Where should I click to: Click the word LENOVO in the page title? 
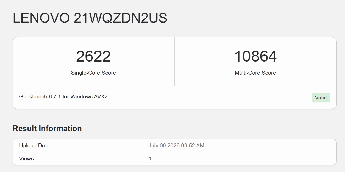pyautogui.click(x=41, y=18)
